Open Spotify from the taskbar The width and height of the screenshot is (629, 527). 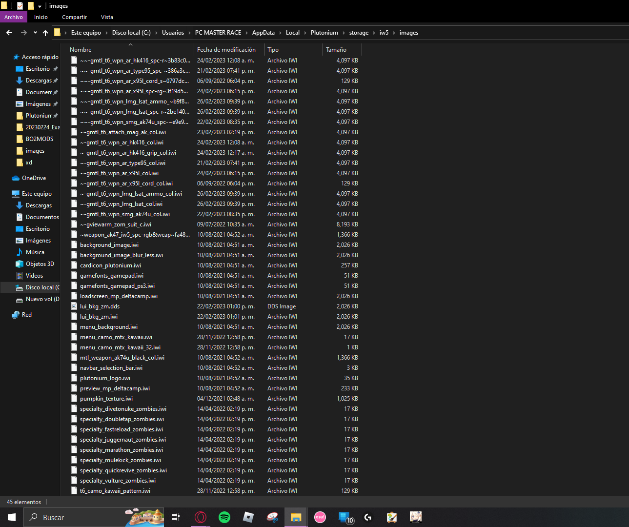tap(224, 517)
